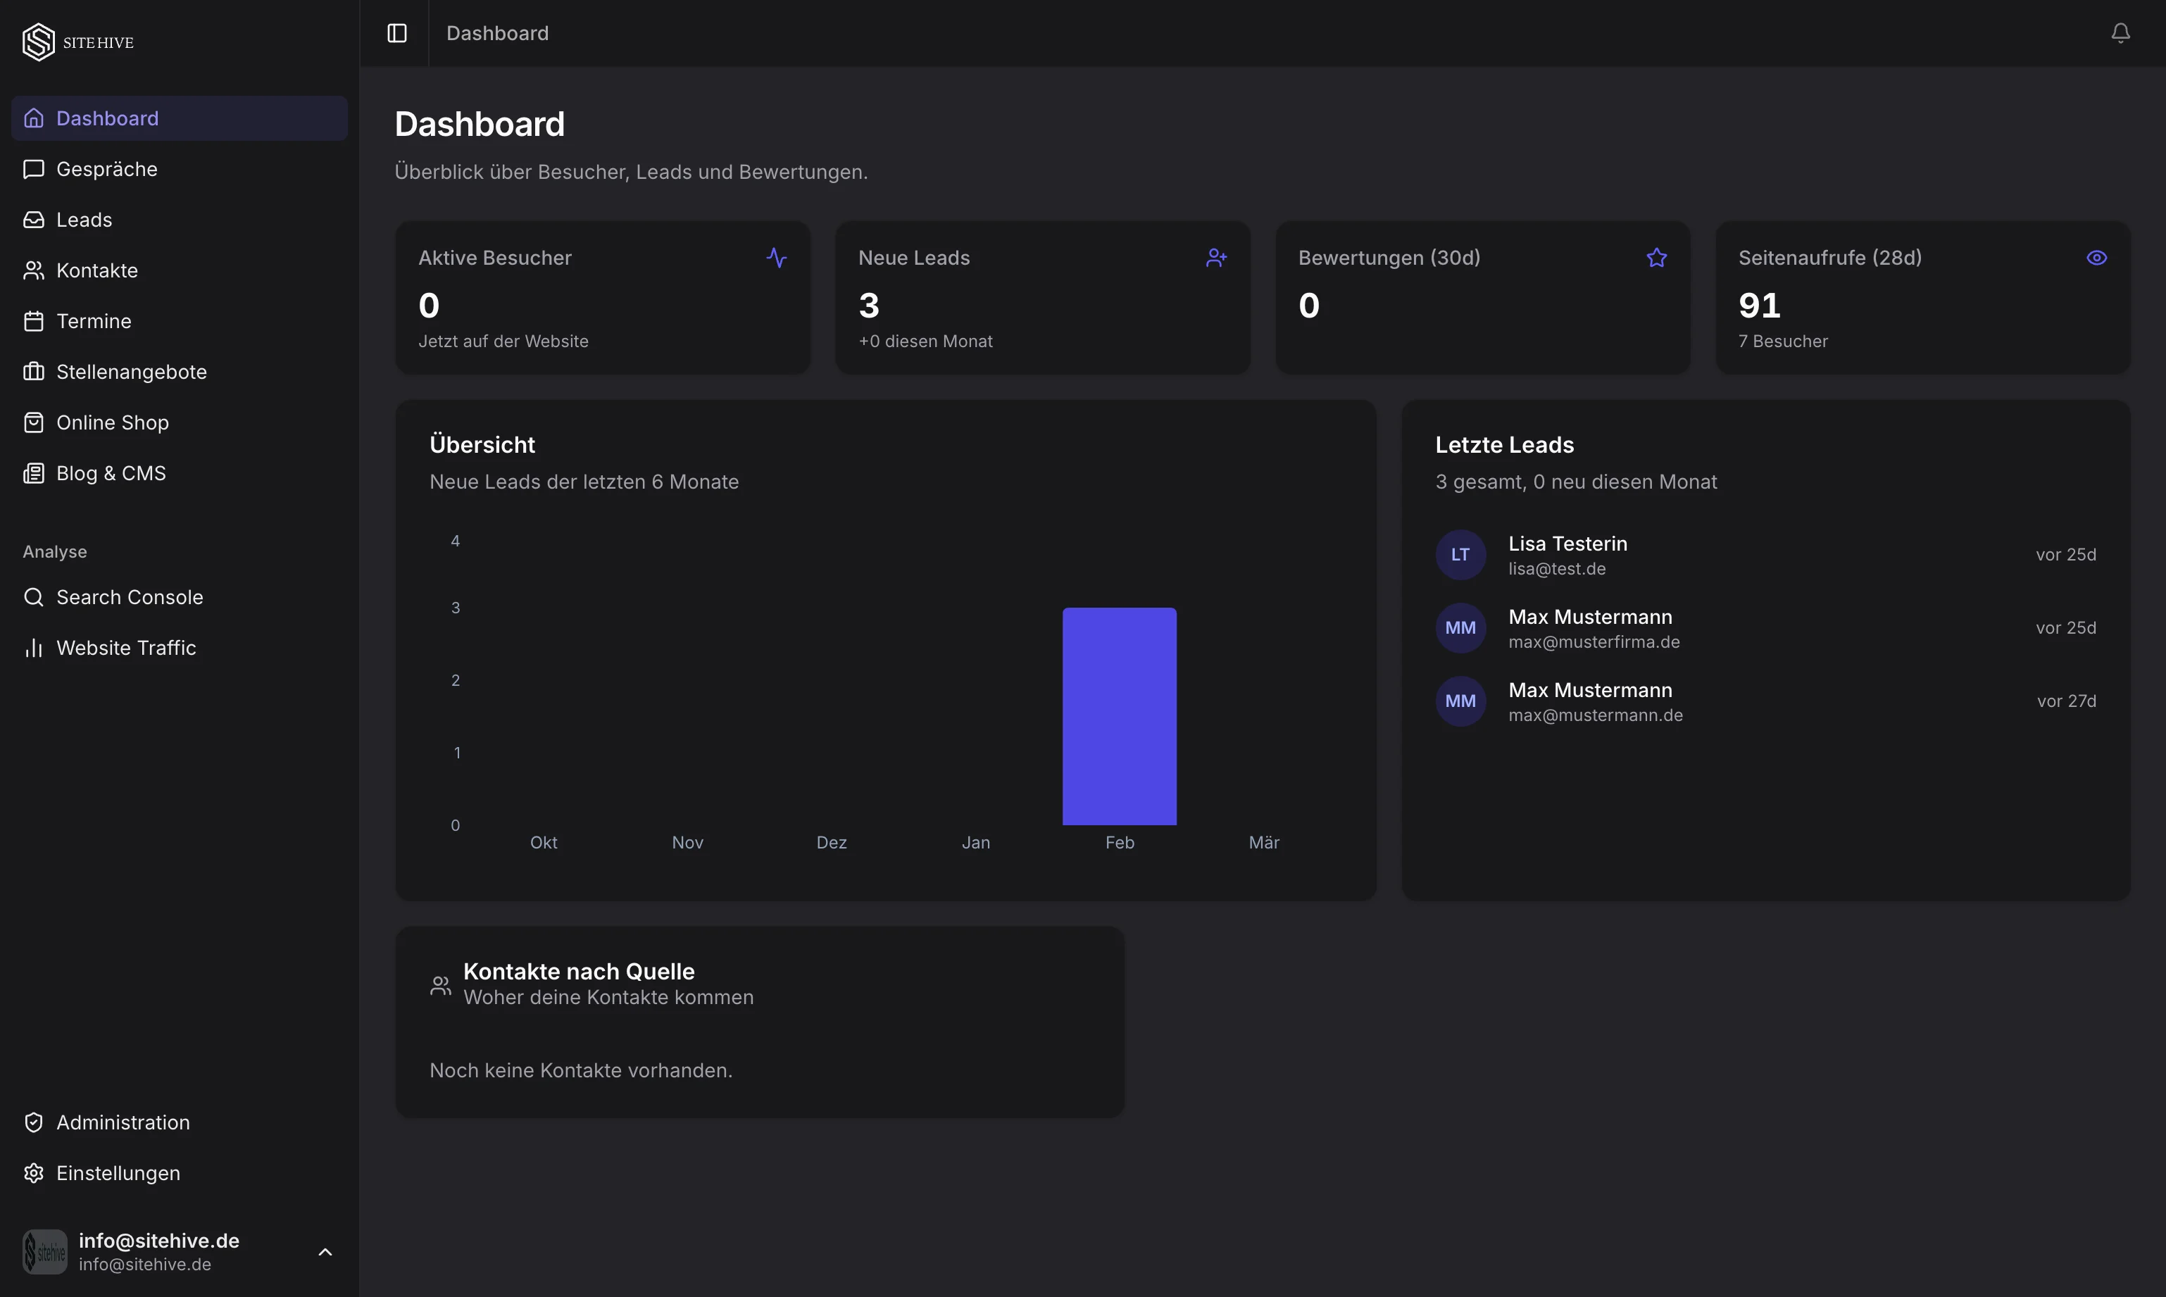This screenshot has height=1297, width=2166.
Task: Open the Search Console magnifier icon
Action: coord(33,597)
